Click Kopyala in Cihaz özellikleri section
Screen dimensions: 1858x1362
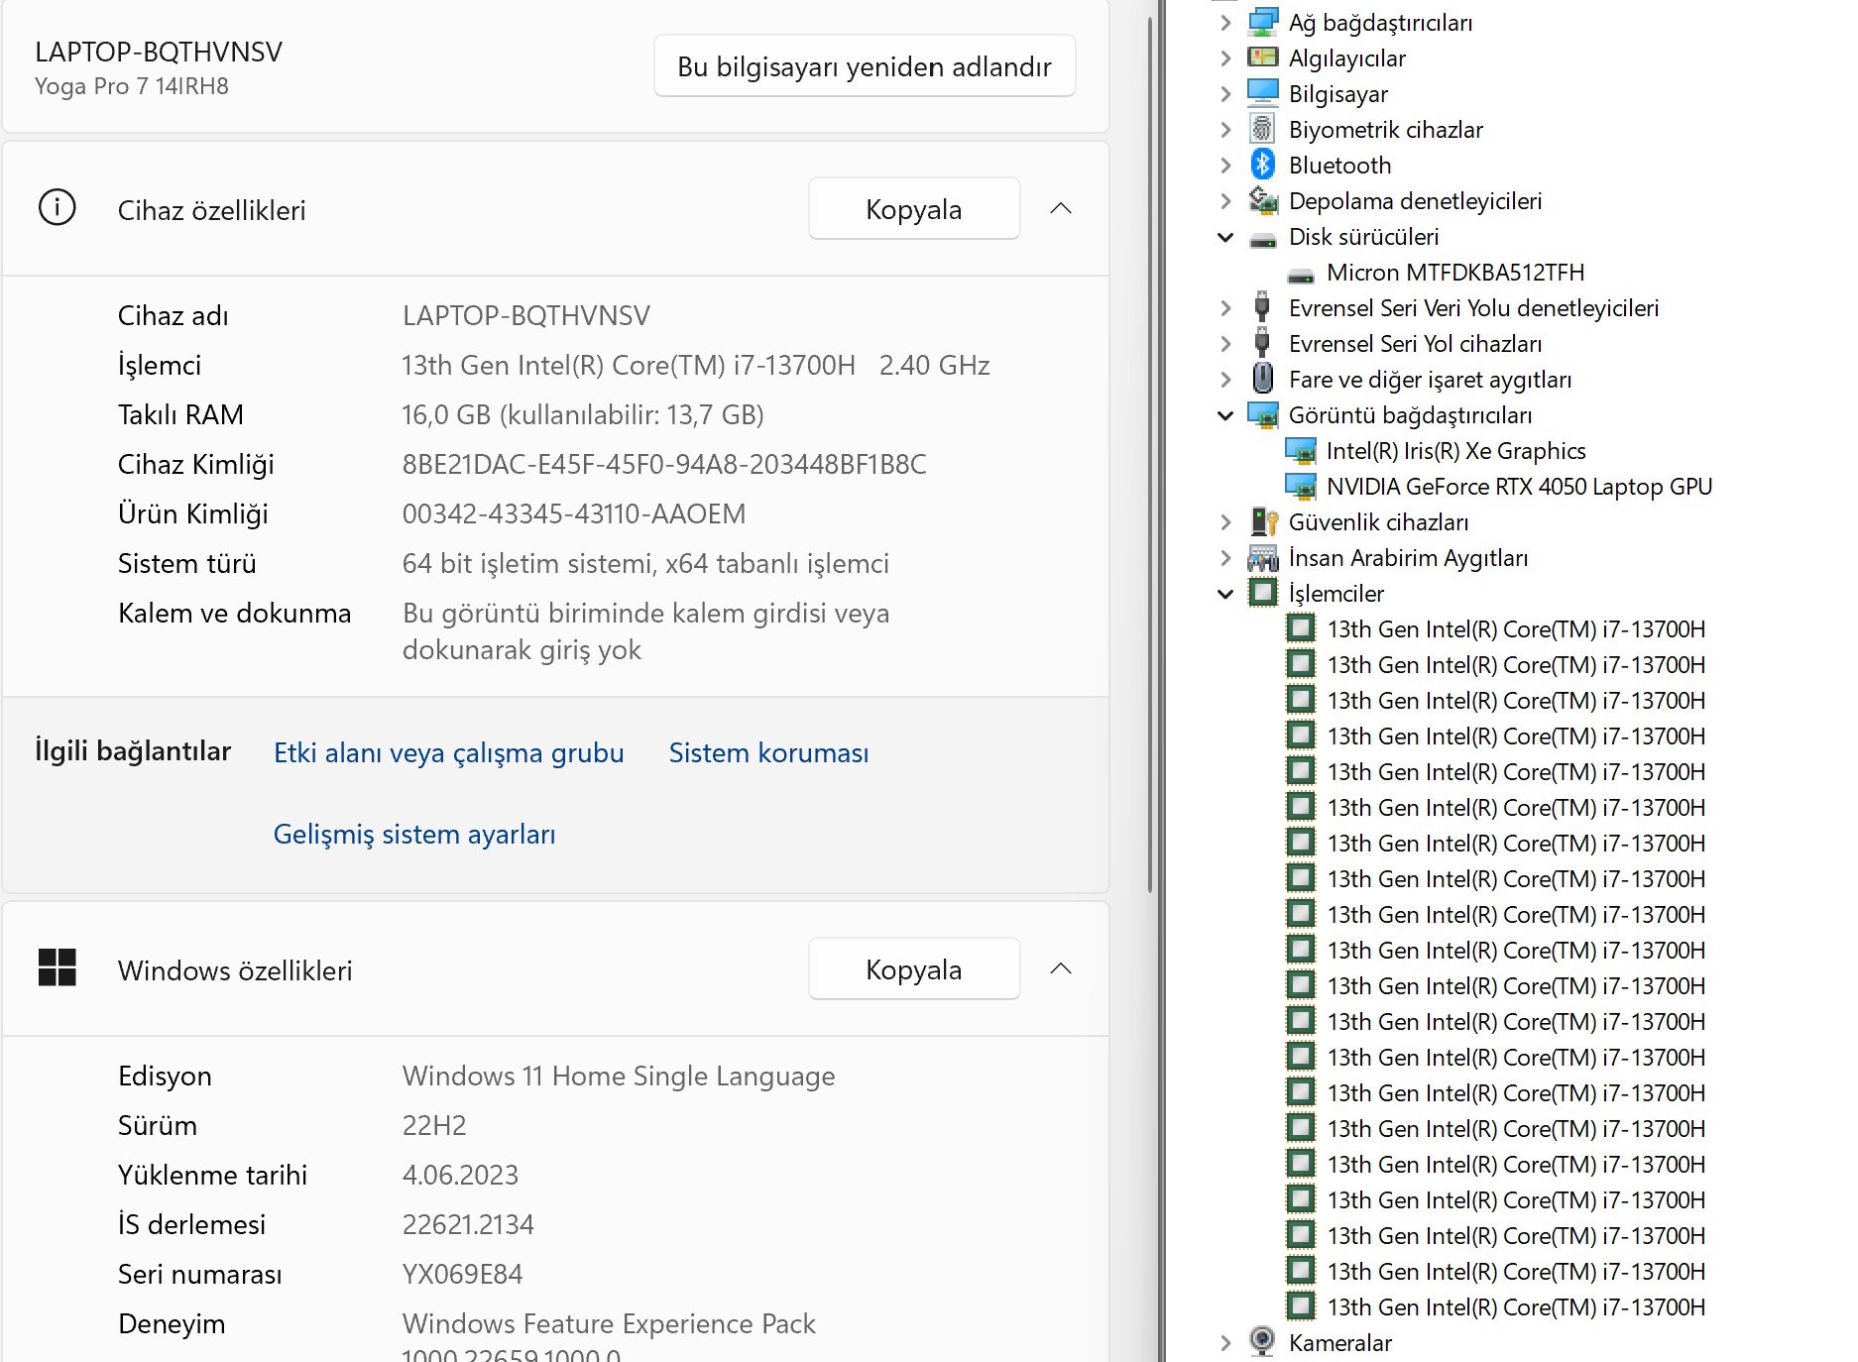914,208
